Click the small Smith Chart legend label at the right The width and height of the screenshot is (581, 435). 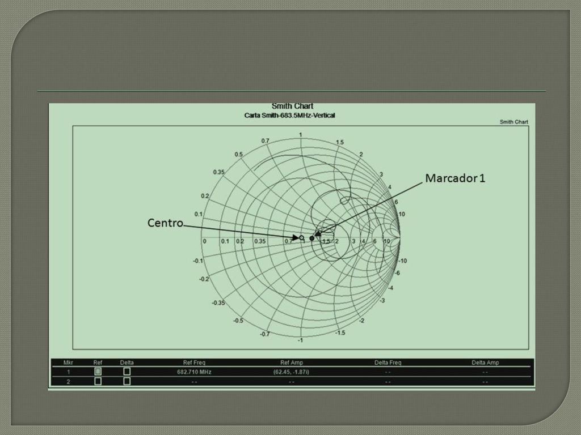click(514, 122)
